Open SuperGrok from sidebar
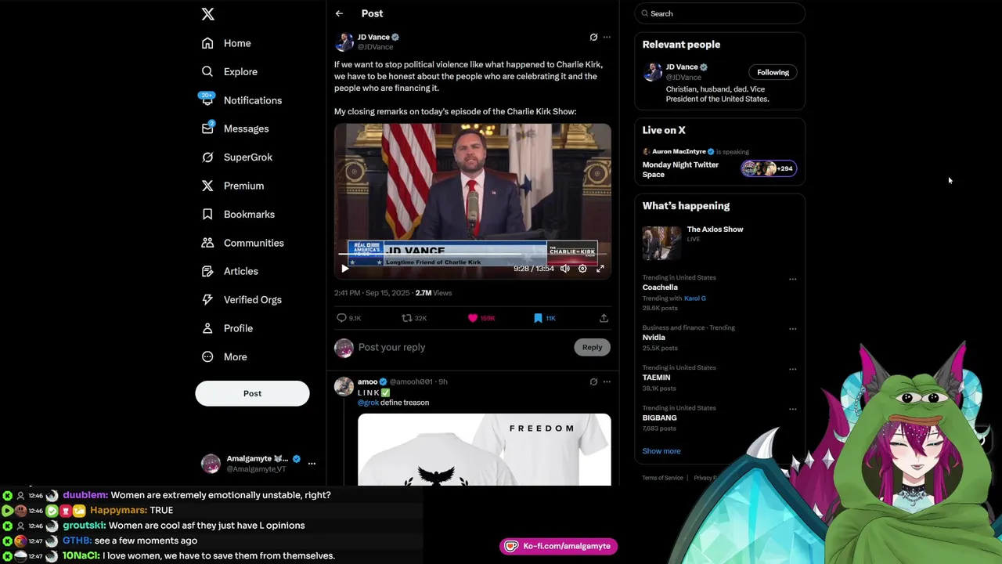Screen dimensions: 1002x564 point(236,157)
